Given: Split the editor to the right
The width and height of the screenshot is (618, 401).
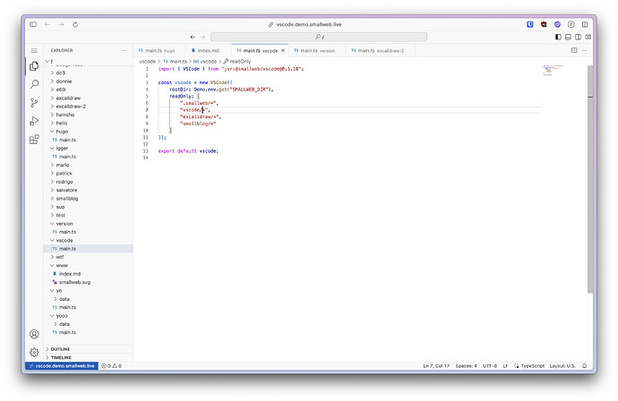Looking at the screenshot, I should 574,50.
